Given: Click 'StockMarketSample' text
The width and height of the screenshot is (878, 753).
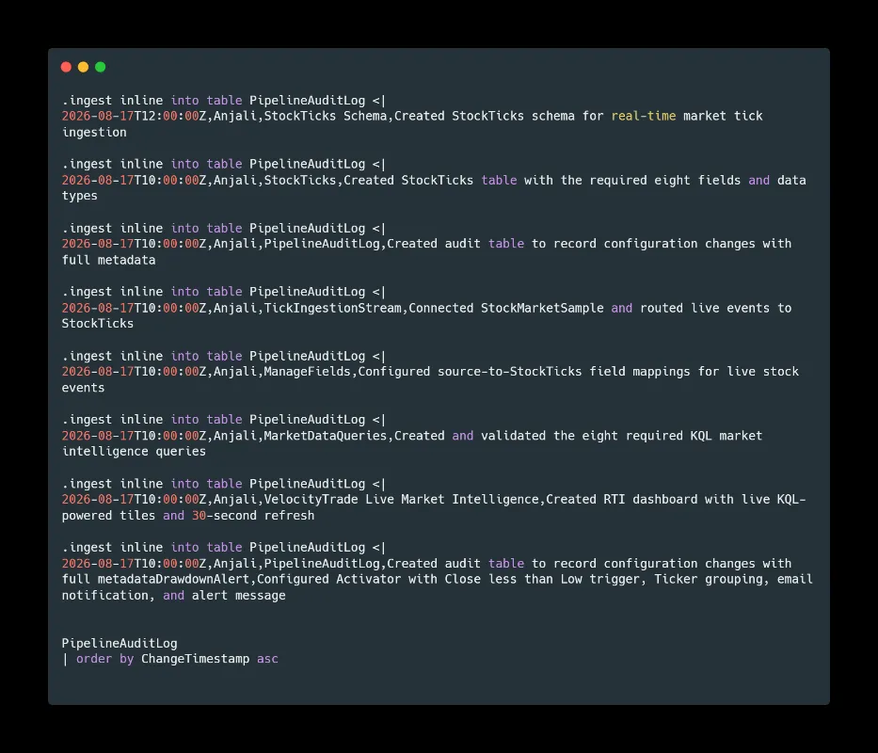Looking at the screenshot, I should click(x=542, y=308).
